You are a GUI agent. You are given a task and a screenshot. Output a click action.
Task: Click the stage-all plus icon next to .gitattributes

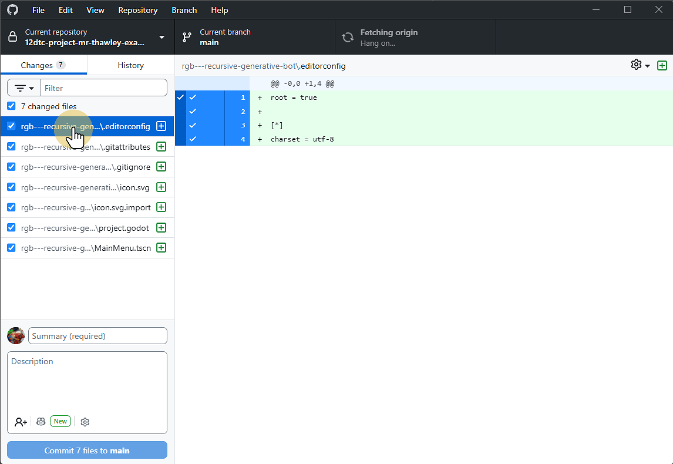[x=161, y=147]
